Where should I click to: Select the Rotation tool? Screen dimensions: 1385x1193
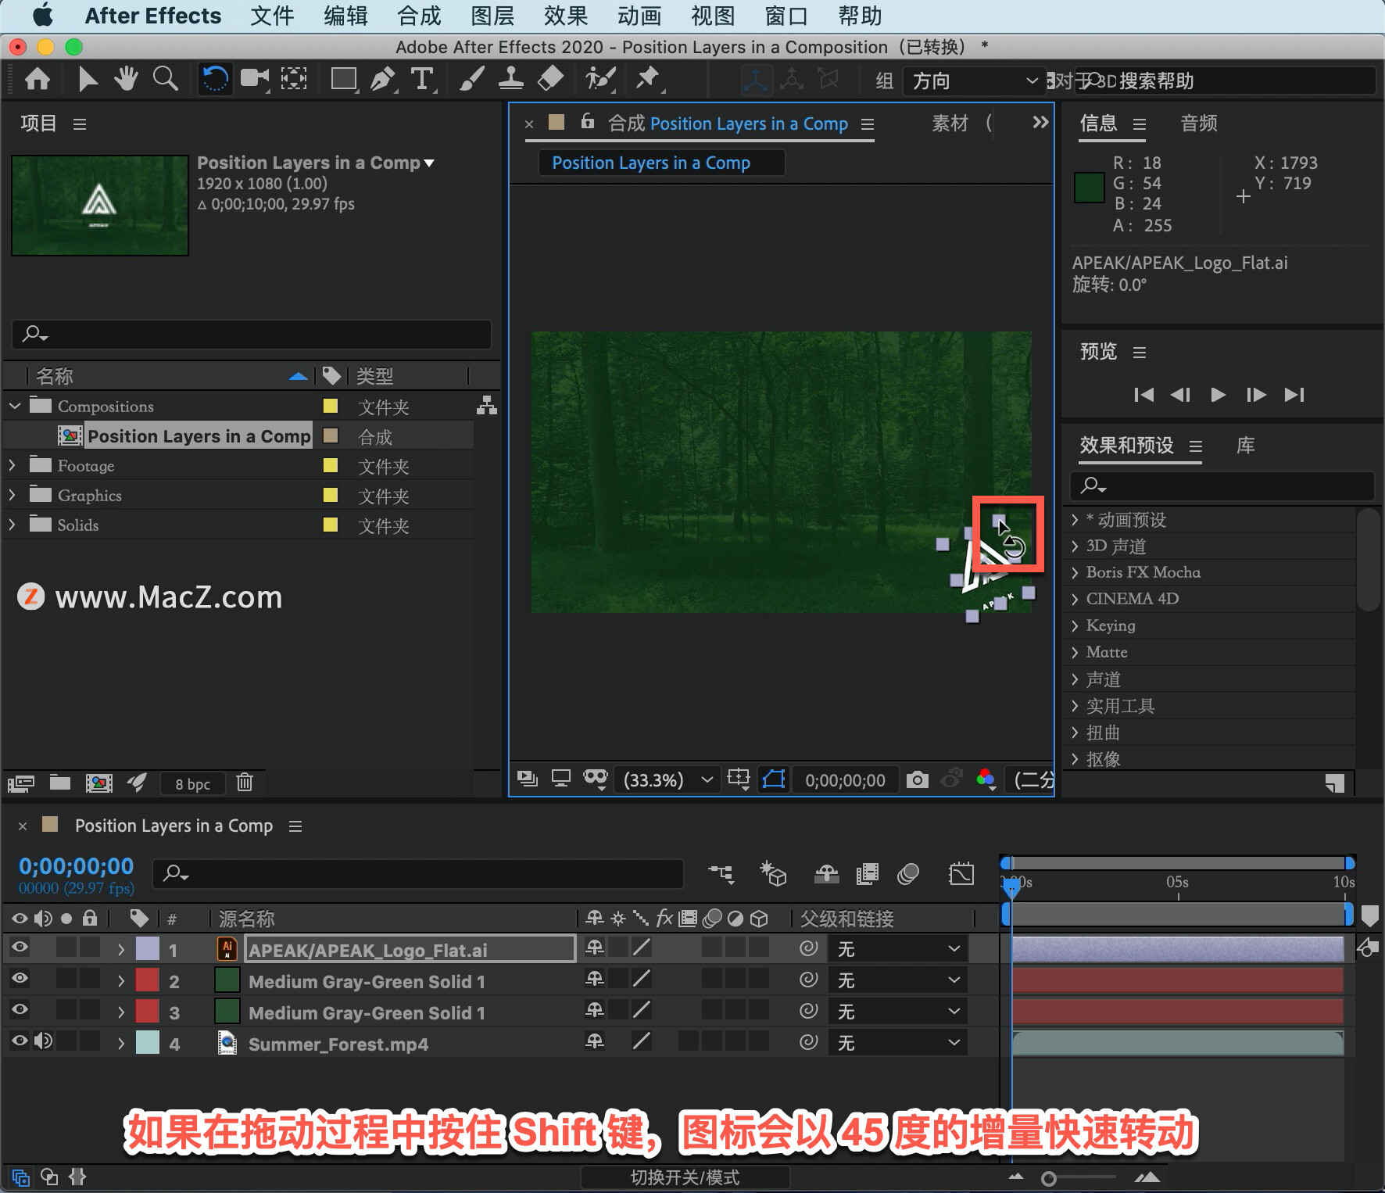pyautogui.click(x=215, y=79)
